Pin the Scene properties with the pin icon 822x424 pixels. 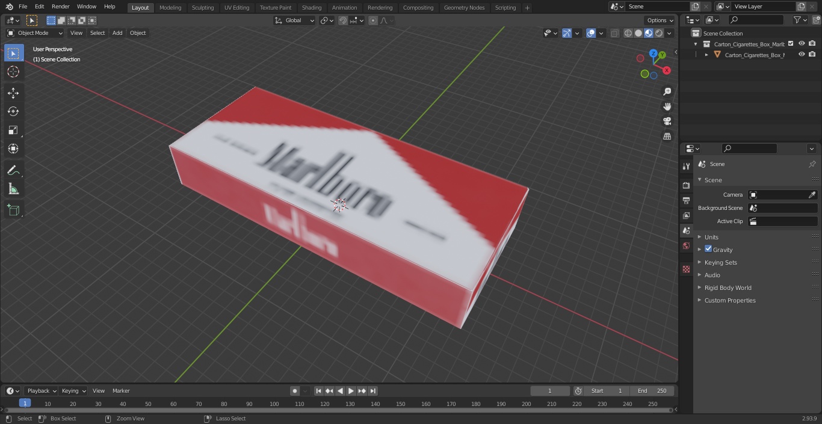812,164
